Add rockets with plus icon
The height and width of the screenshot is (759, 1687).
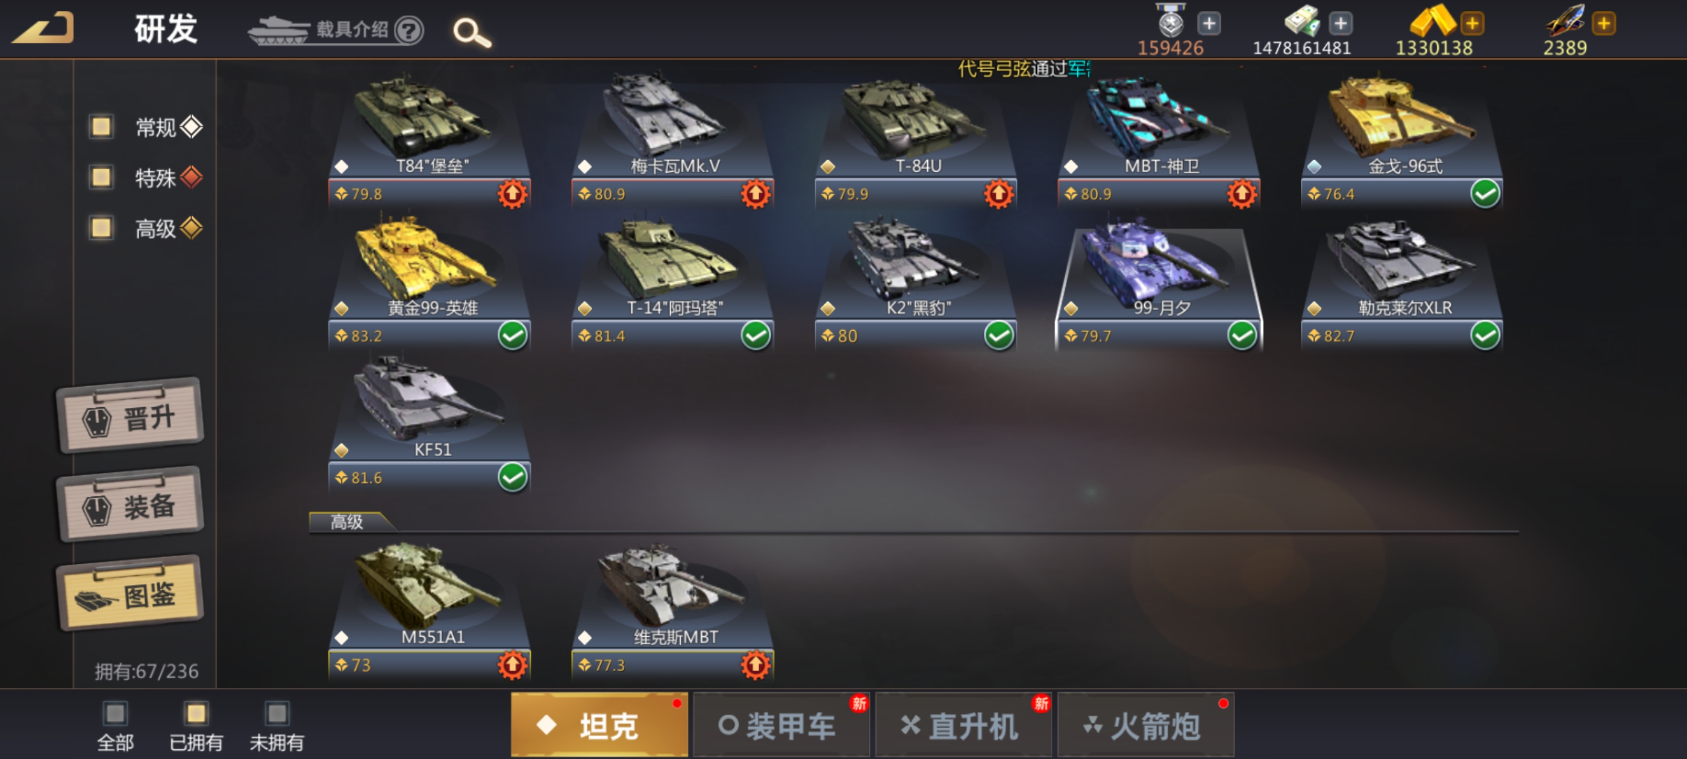pos(1603,23)
